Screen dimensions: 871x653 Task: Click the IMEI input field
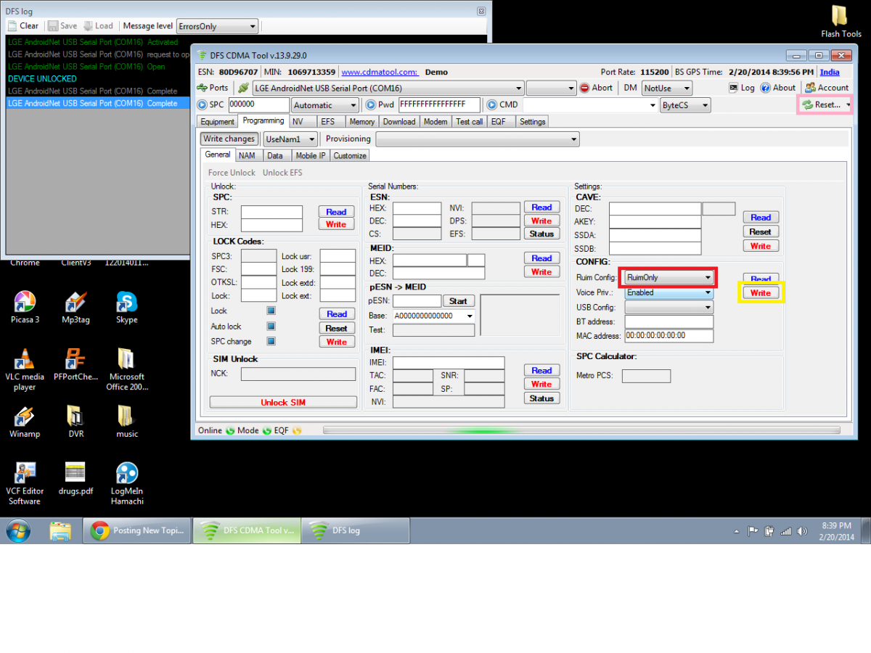[448, 363]
